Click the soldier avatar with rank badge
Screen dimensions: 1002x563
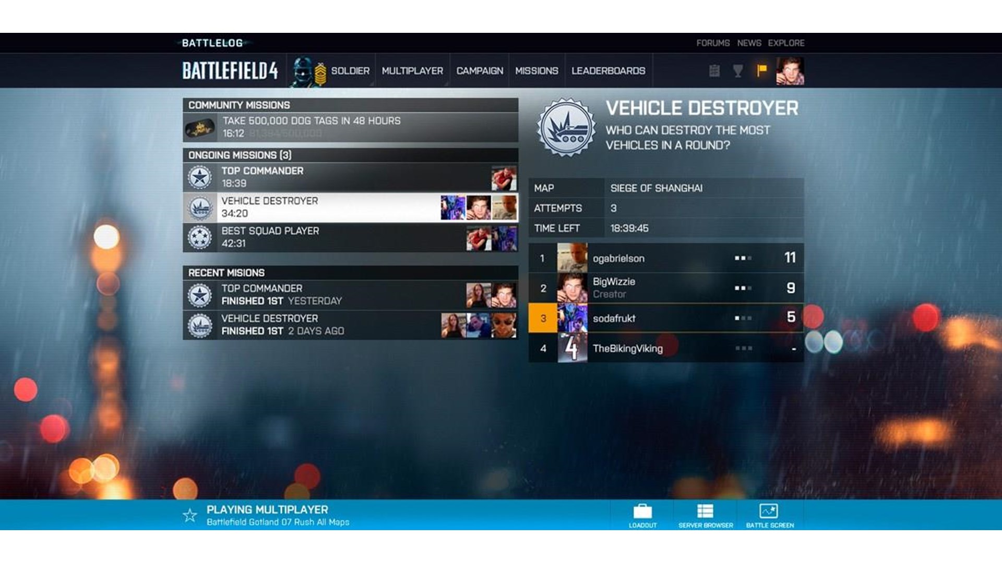pyautogui.click(x=308, y=71)
